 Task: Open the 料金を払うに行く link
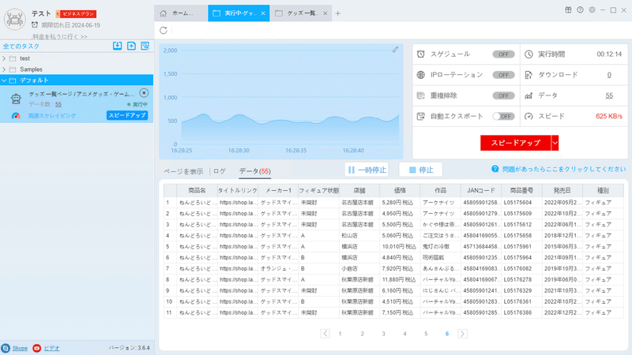pyautogui.click(x=60, y=36)
